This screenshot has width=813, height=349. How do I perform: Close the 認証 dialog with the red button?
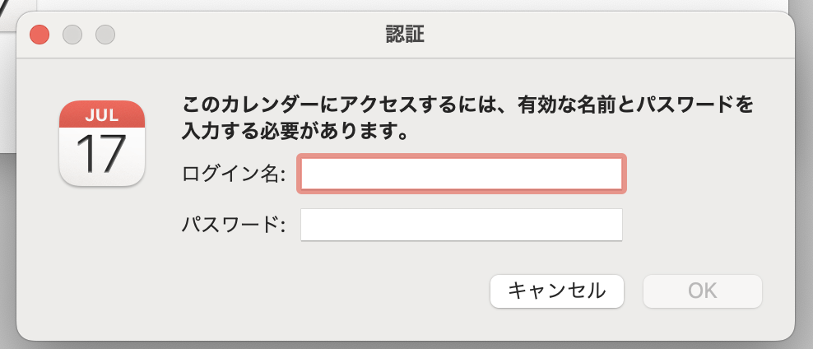tap(39, 35)
